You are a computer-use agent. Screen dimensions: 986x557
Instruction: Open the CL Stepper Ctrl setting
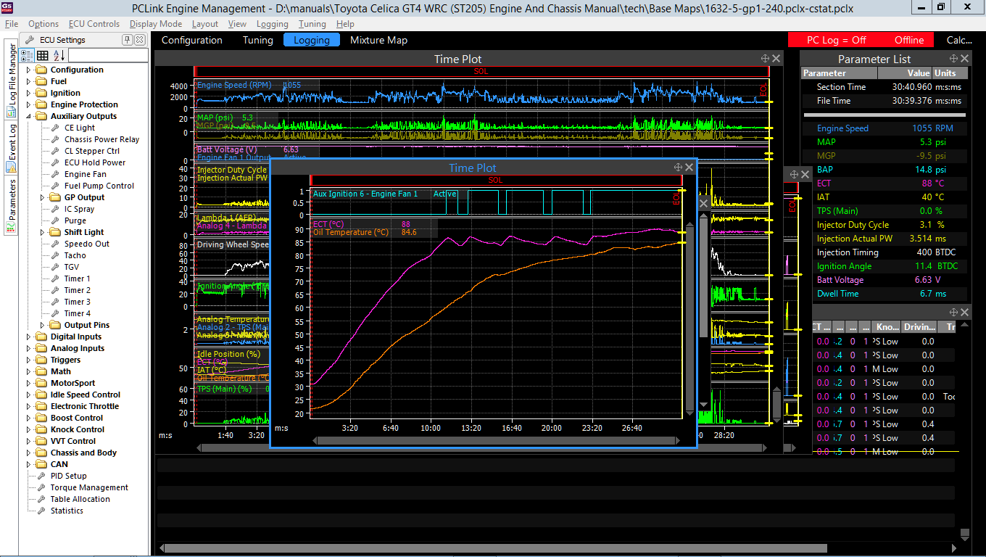[91, 151]
